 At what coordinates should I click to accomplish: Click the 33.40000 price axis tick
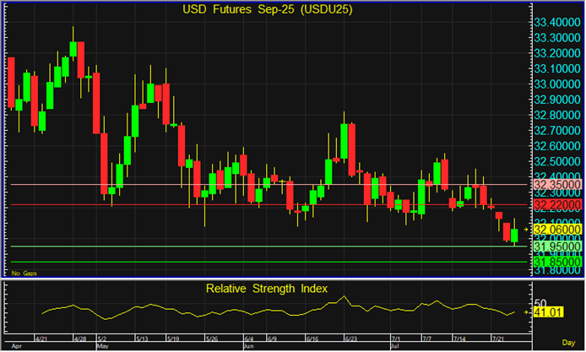click(x=557, y=21)
